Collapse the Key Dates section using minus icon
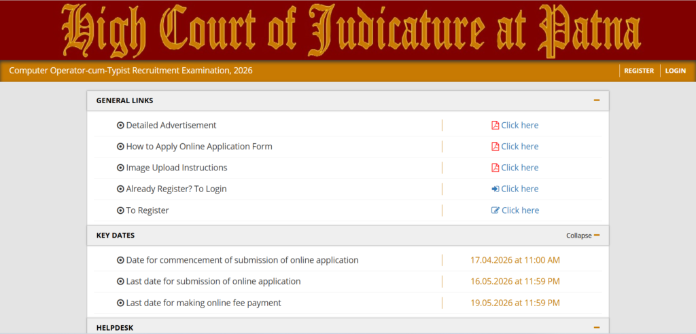Image resolution: width=696 pixels, height=334 pixels. pos(597,236)
